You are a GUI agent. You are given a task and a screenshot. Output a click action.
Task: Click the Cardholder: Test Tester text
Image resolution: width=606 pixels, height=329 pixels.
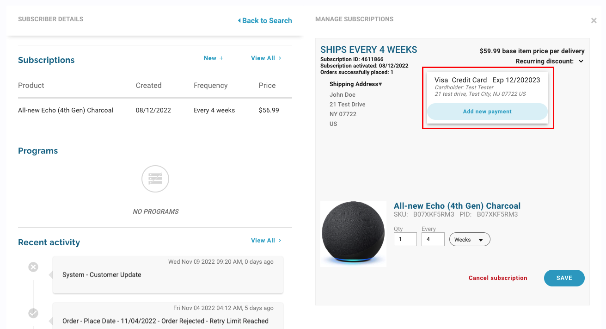pos(464,87)
